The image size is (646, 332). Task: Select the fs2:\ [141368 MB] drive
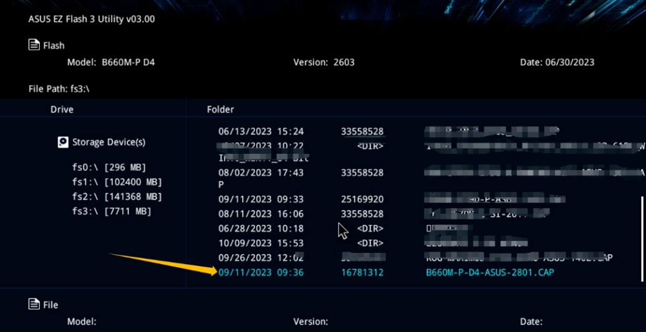point(117,196)
